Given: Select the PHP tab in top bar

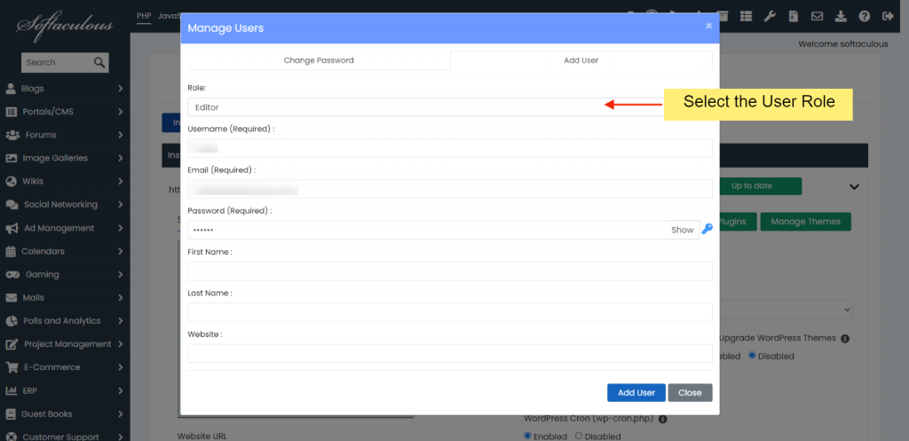Looking at the screenshot, I should pyautogui.click(x=144, y=16).
